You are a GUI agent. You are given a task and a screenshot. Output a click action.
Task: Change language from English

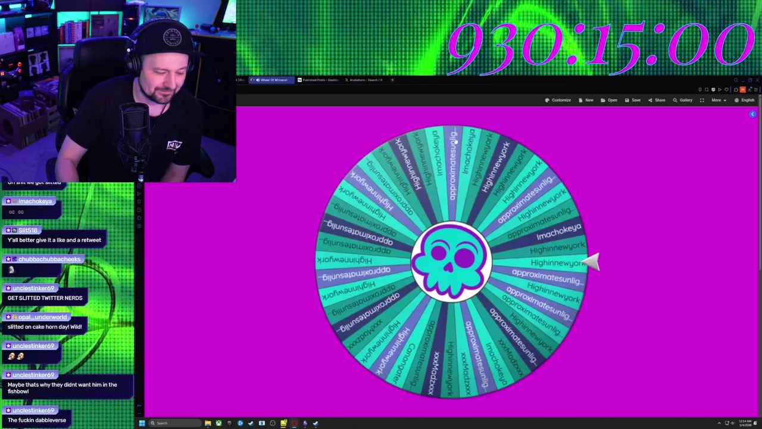(745, 100)
